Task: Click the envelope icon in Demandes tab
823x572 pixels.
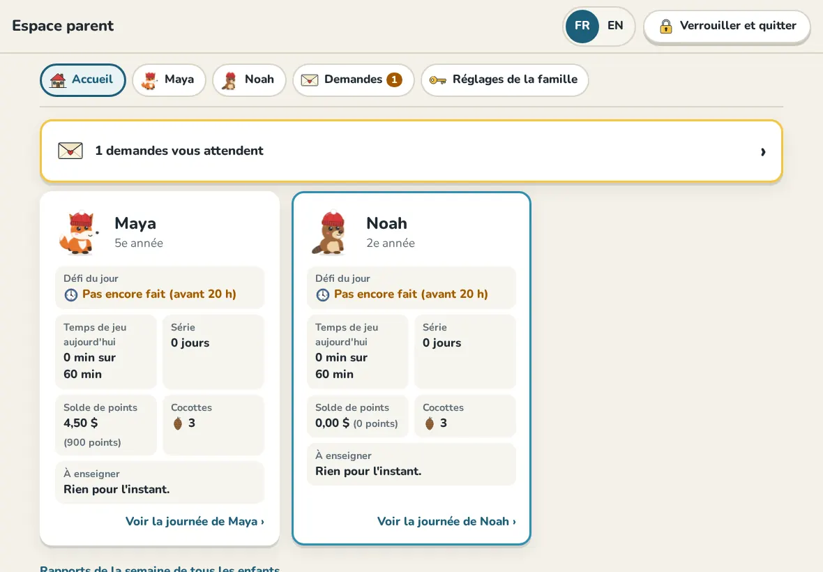Action: click(310, 80)
